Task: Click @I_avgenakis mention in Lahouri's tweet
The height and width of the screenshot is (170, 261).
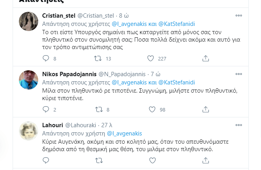Action: (x=124, y=133)
